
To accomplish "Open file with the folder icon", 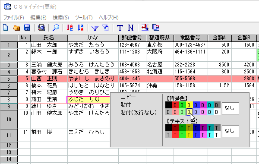I will [x=16, y=28].
